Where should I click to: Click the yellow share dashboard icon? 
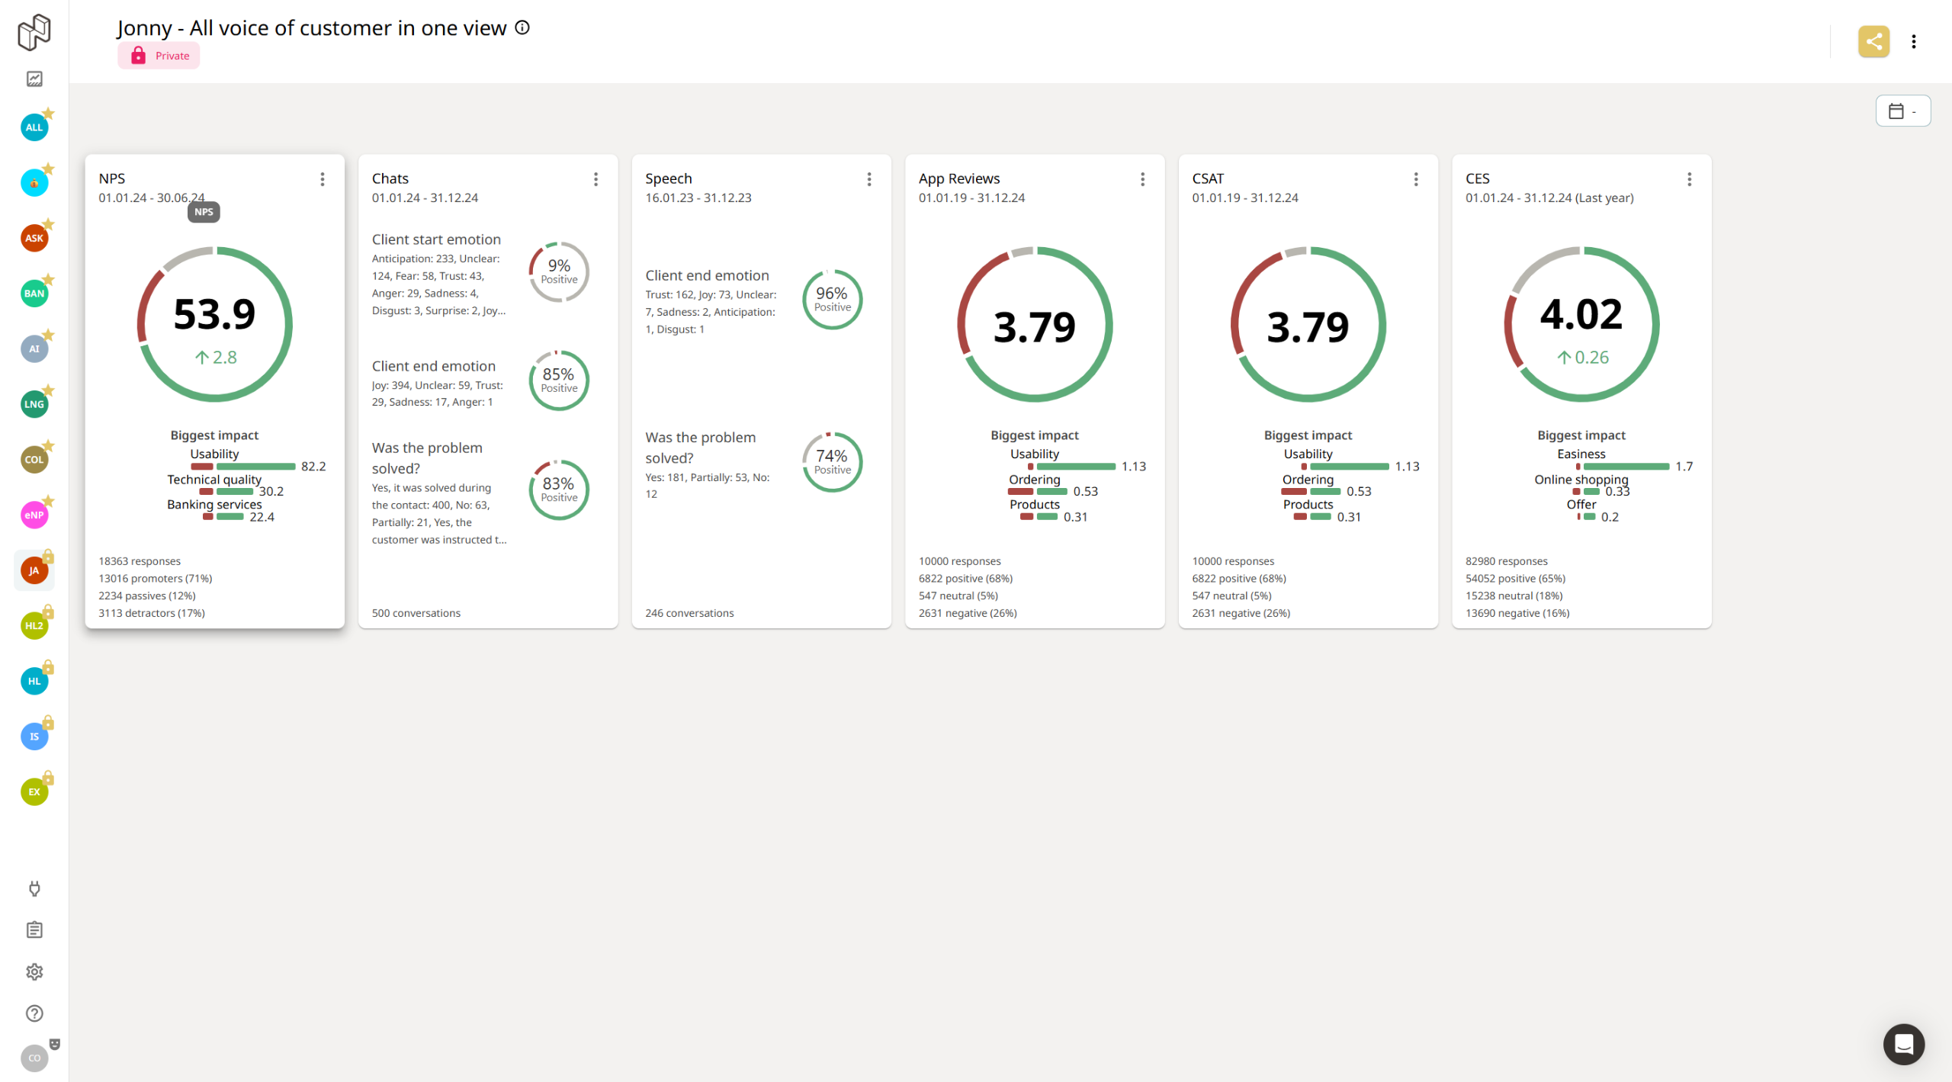click(1873, 41)
